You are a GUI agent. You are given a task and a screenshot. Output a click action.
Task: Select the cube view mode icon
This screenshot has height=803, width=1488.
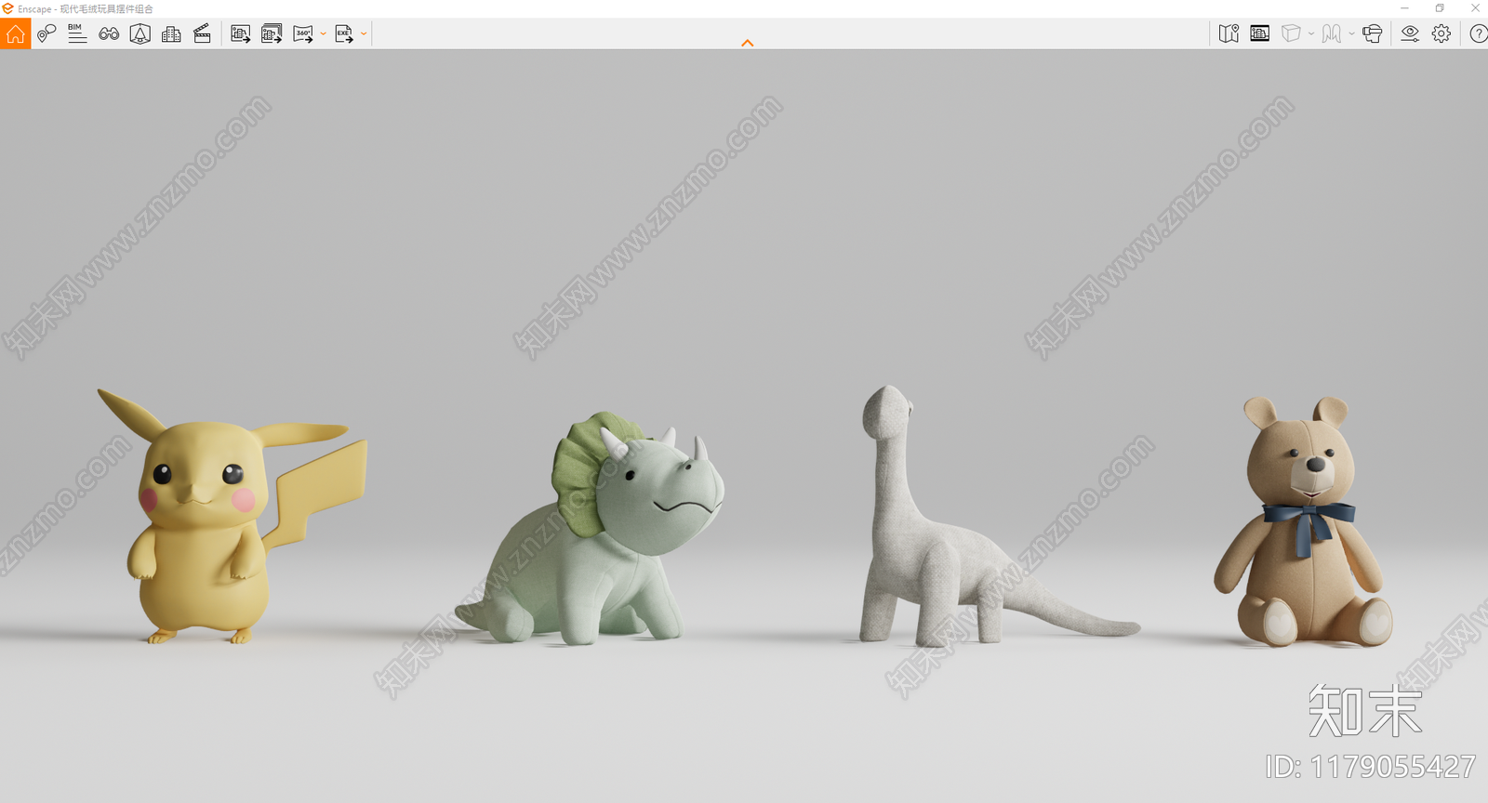[1291, 33]
